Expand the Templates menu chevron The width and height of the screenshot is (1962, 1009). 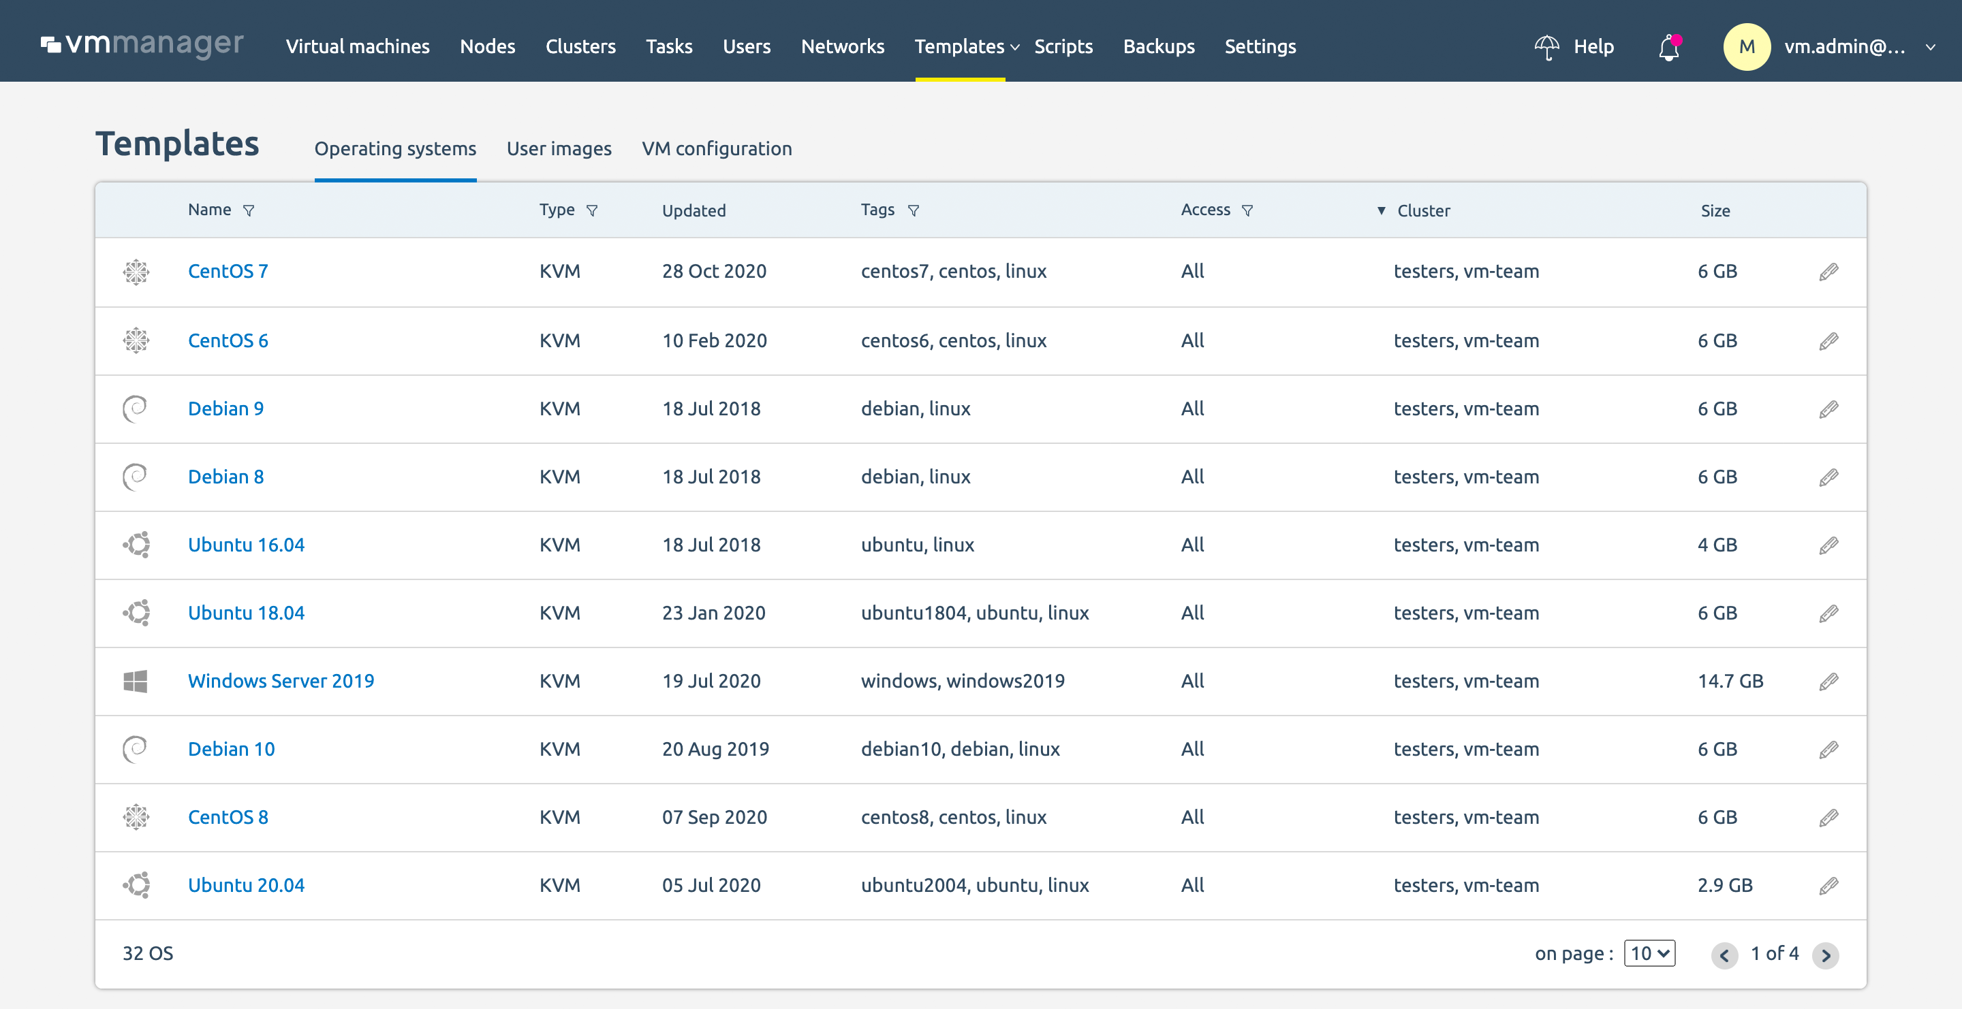coord(1014,48)
